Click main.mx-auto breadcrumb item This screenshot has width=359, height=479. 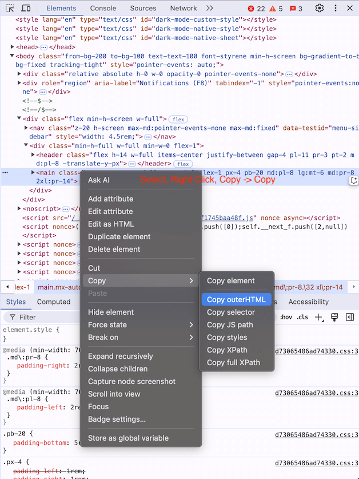(59, 287)
